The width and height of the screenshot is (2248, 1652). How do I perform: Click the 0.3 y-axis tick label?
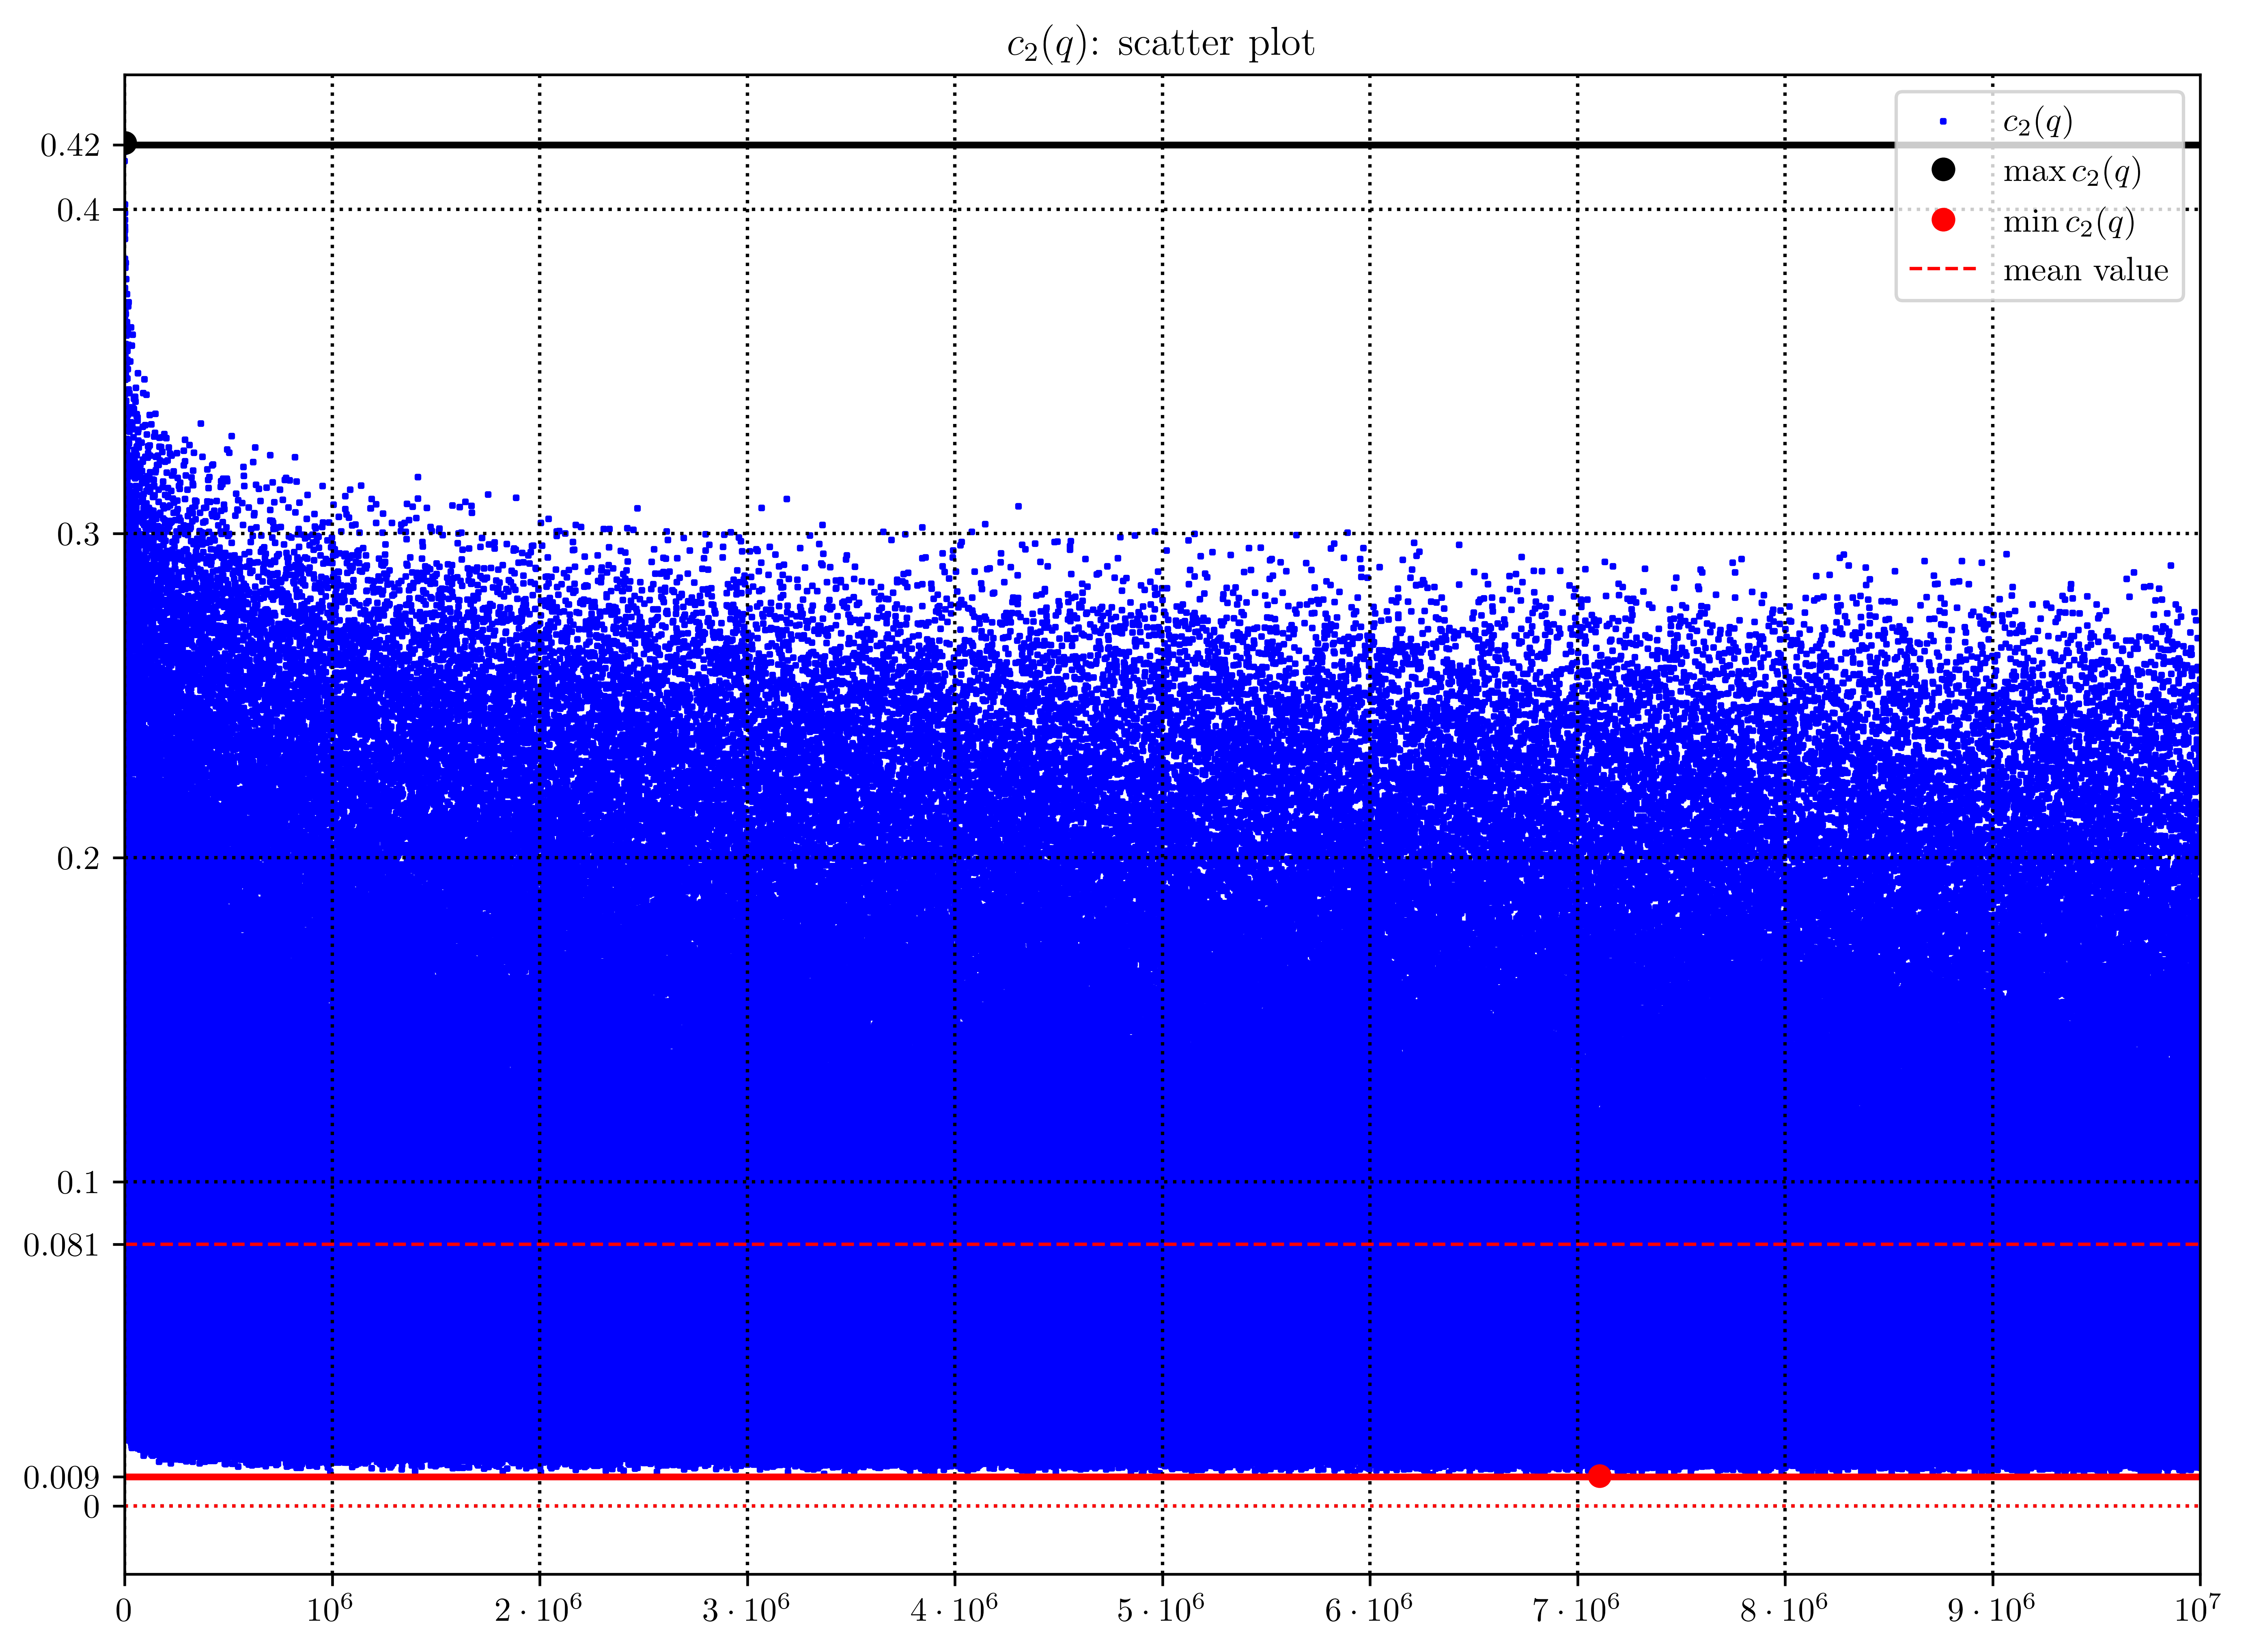pyautogui.click(x=78, y=534)
